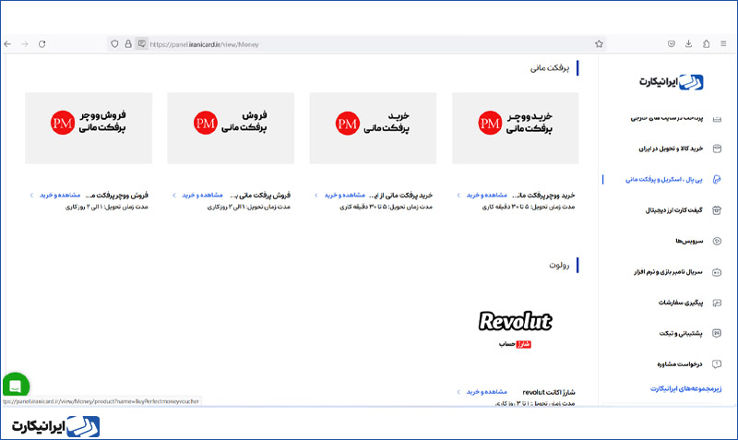Click the game serial number sidebar icon
The height and width of the screenshot is (440, 738).
(x=717, y=272)
